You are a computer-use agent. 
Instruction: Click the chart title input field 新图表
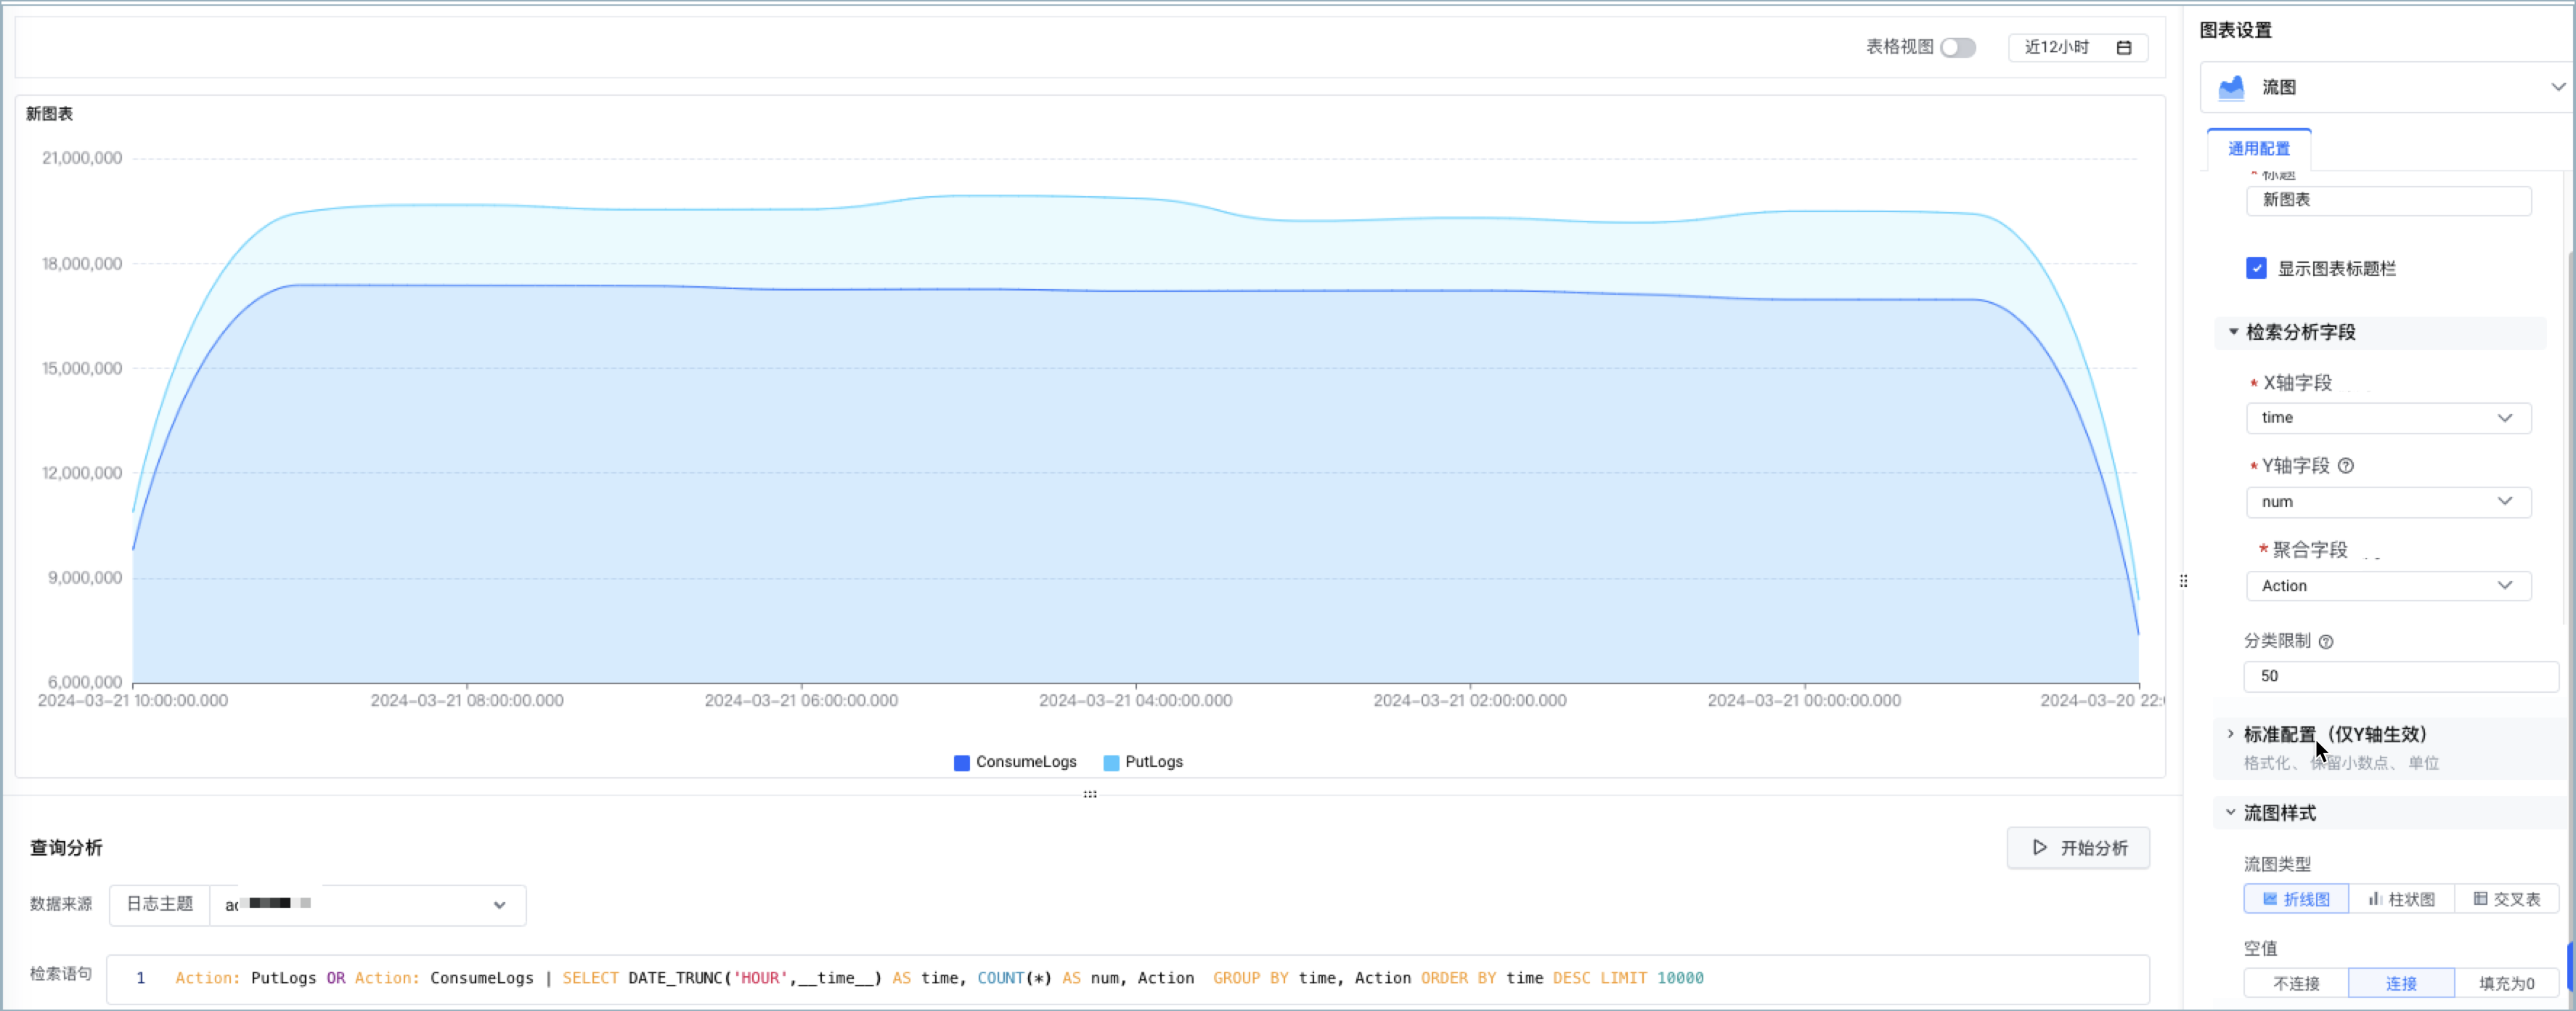point(2388,200)
